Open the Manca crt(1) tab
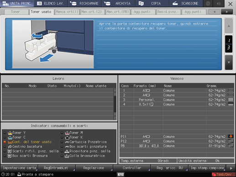236x177 pixels. [67, 12]
